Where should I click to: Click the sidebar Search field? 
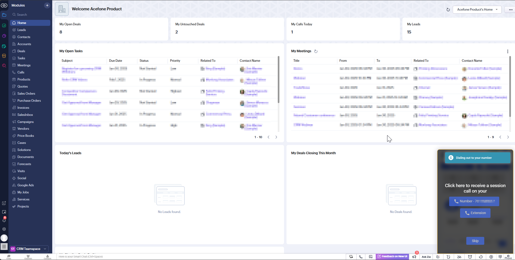click(30, 15)
